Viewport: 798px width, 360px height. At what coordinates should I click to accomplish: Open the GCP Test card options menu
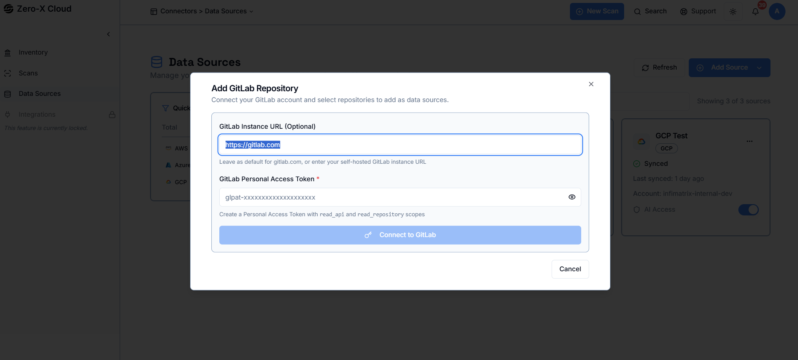(x=750, y=141)
